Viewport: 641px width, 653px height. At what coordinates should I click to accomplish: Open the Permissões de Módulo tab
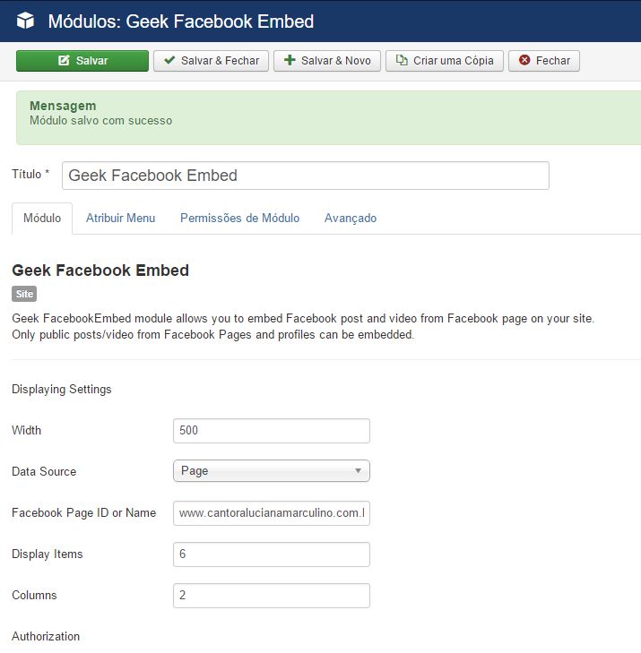[x=239, y=219]
